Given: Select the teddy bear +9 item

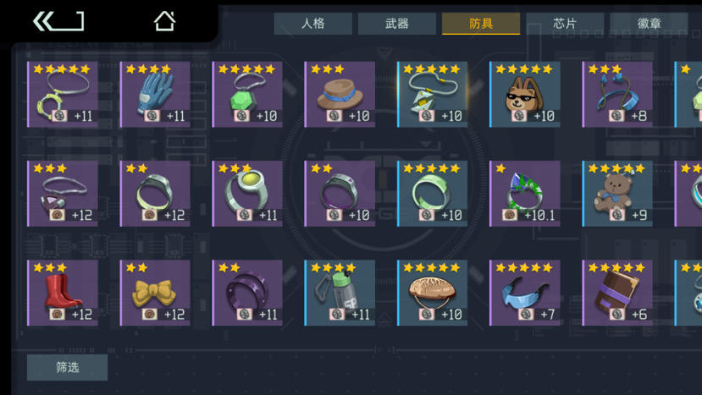Looking at the screenshot, I should (x=617, y=194).
